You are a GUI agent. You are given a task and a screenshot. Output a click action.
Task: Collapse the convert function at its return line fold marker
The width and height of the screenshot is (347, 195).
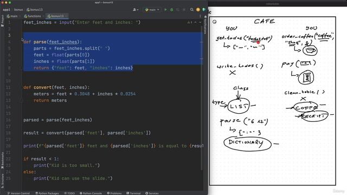[x=22, y=100]
